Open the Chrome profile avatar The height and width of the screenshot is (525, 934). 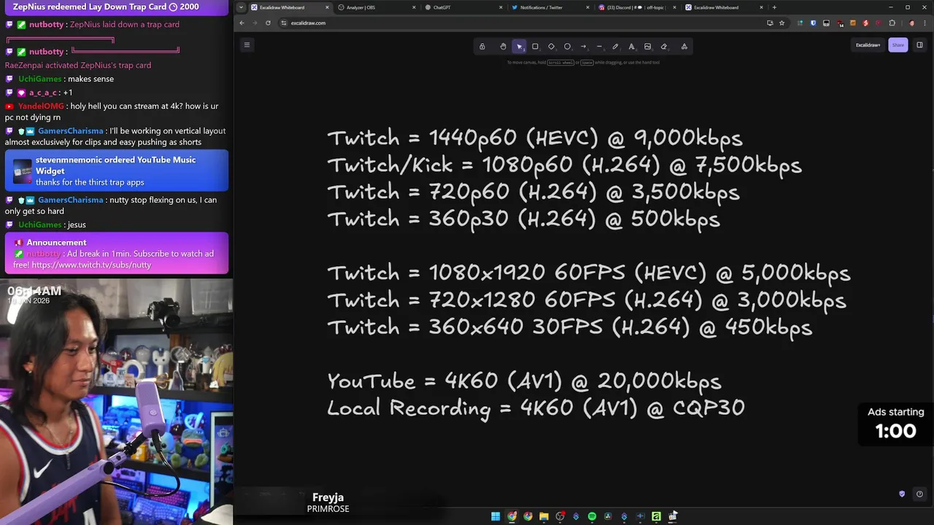point(911,23)
